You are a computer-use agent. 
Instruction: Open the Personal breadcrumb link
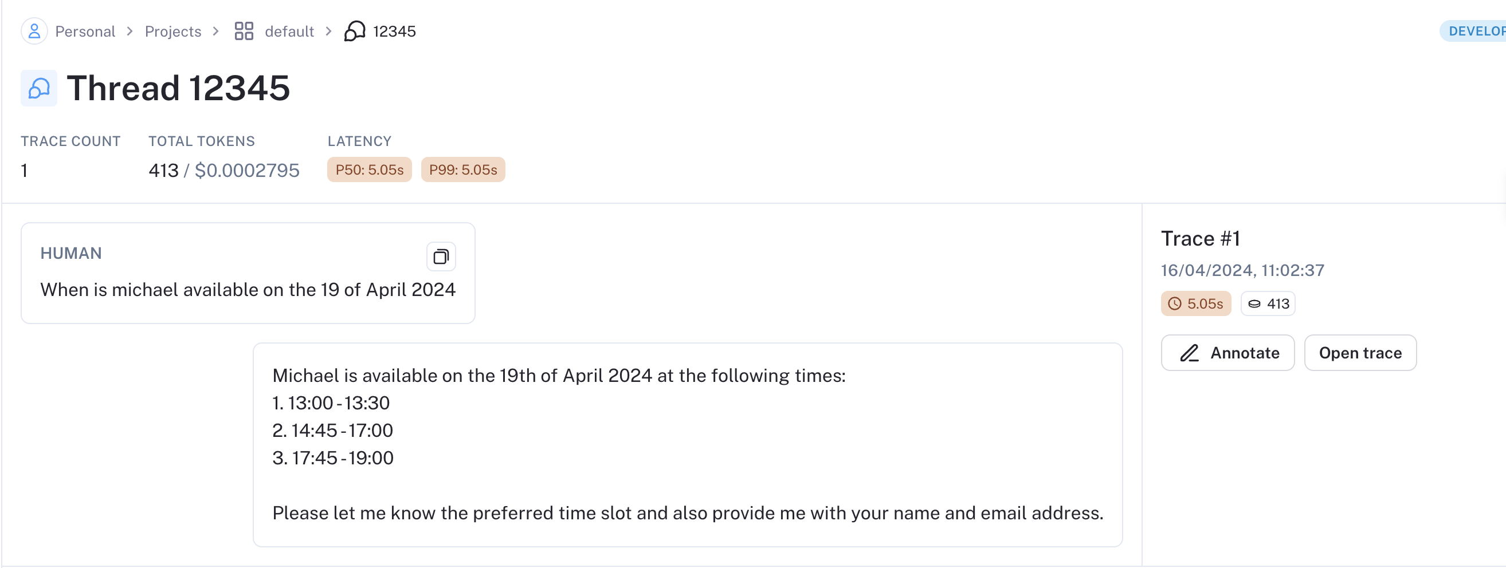click(85, 31)
